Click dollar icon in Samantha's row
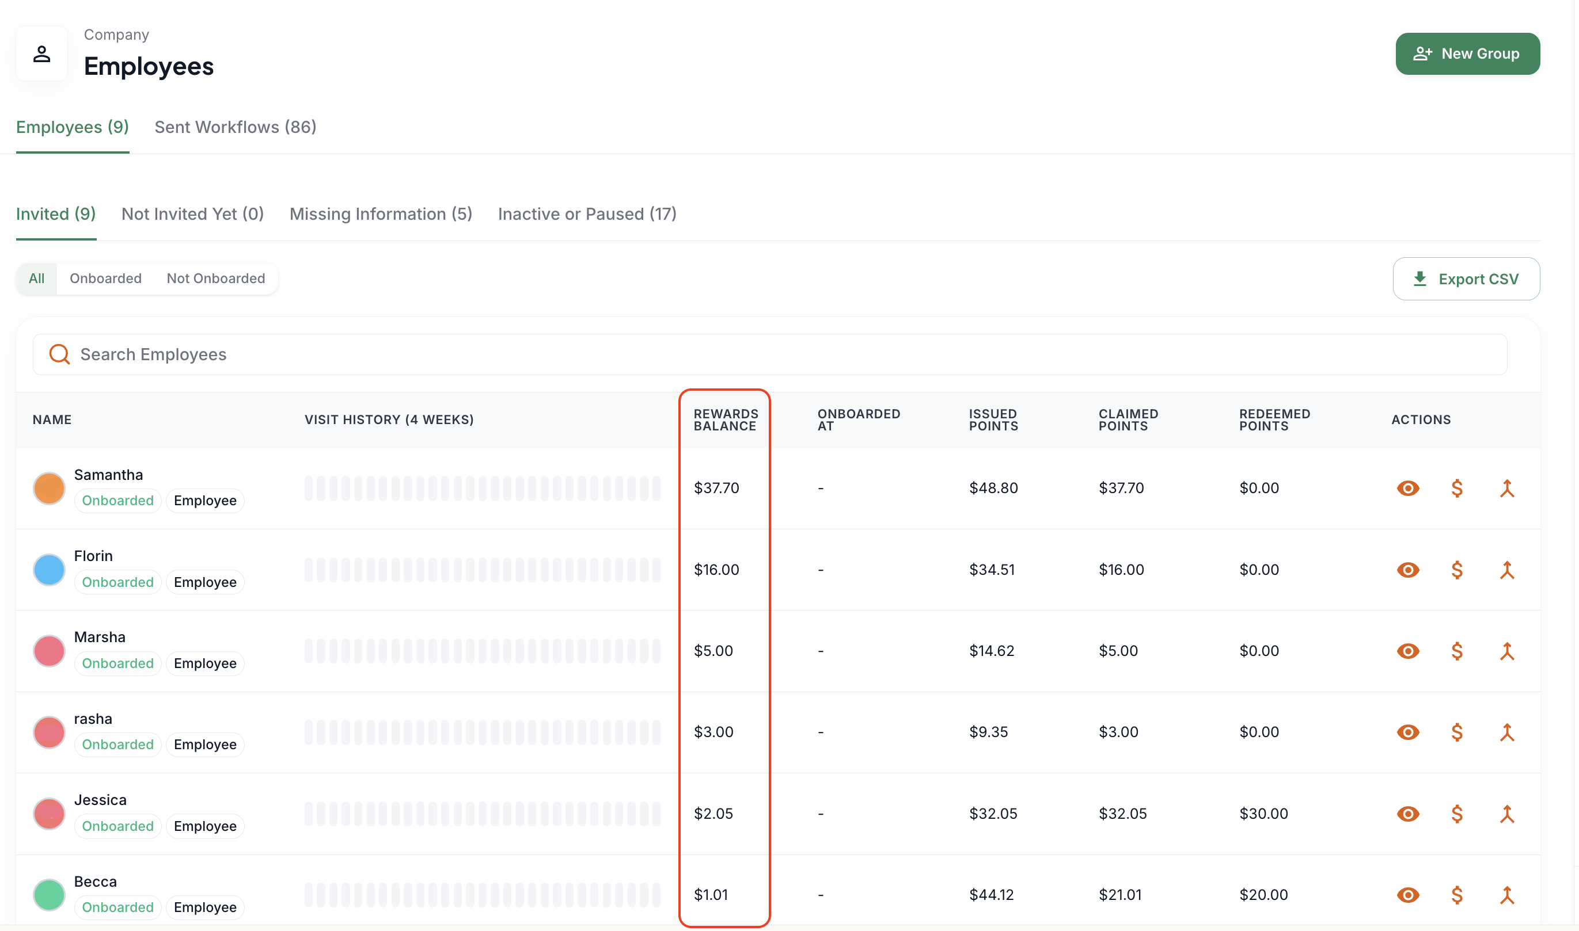Image resolution: width=1579 pixels, height=931 pixels. (x=1456, y=488)
